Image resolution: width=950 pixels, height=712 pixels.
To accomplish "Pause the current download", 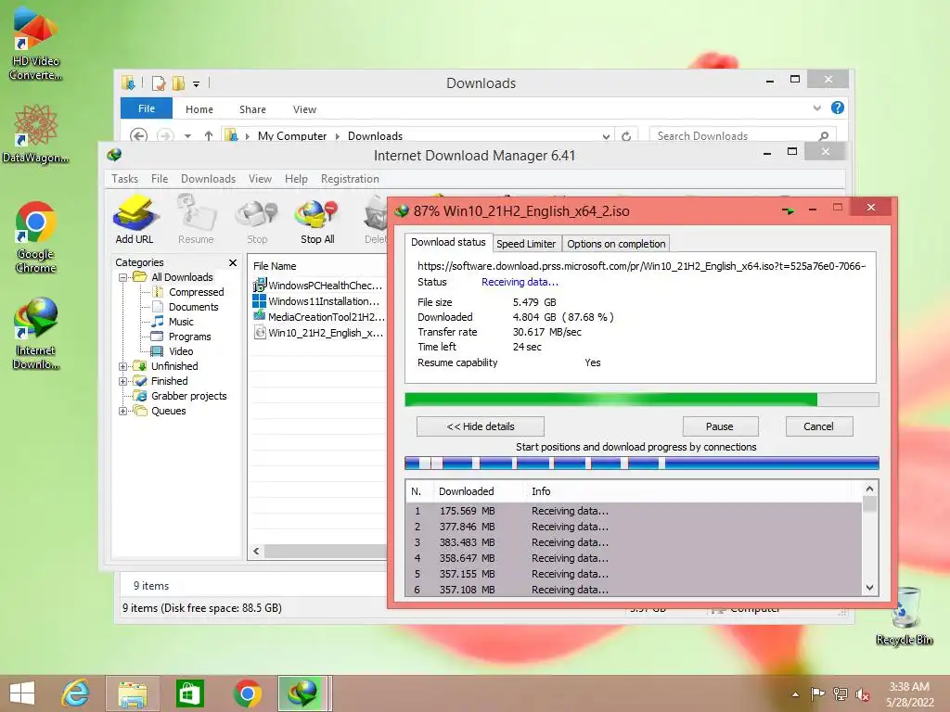I will point(720,426).
